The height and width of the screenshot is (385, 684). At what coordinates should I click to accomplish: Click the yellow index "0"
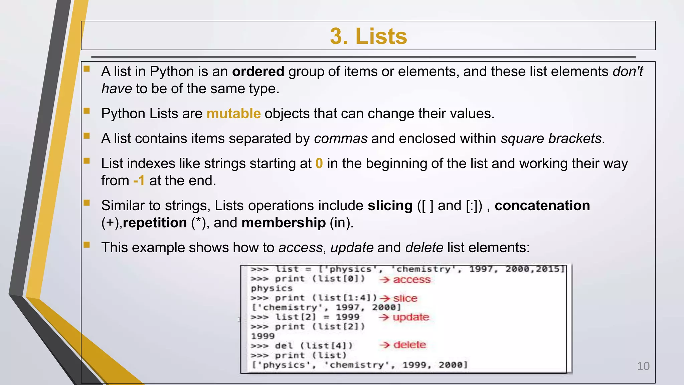tap(319, 164)
